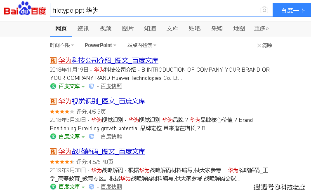
Task: Switch to the 贴吧 tab
Action: click(x=194, y=28)
